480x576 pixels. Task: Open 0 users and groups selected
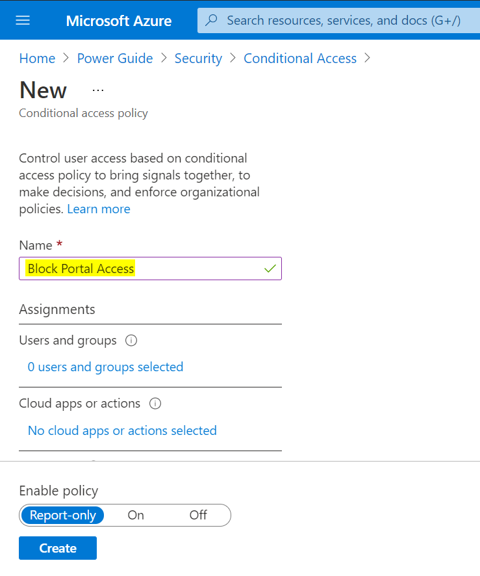(105, 367)
